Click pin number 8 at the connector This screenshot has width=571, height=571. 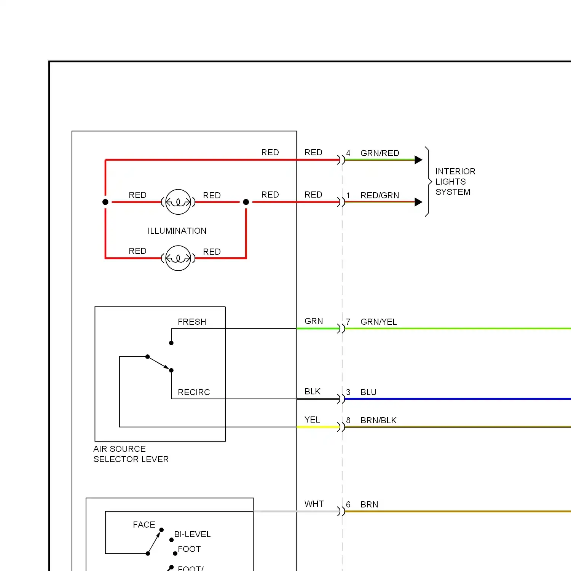tap(348, 420)
